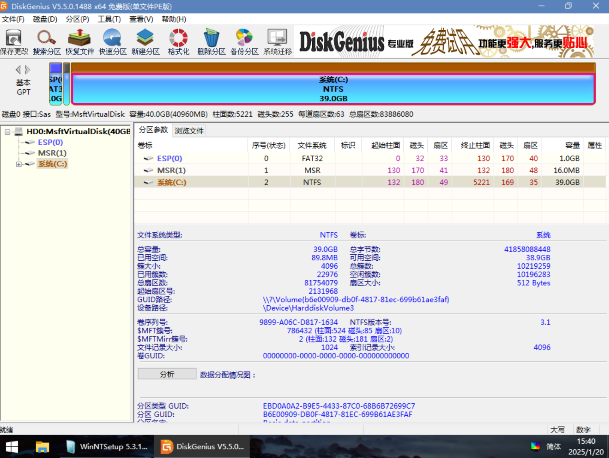Open the Quick Partition (快速分区) tool
Viewport: 609px width, 458px height.
tap(113, 42)
